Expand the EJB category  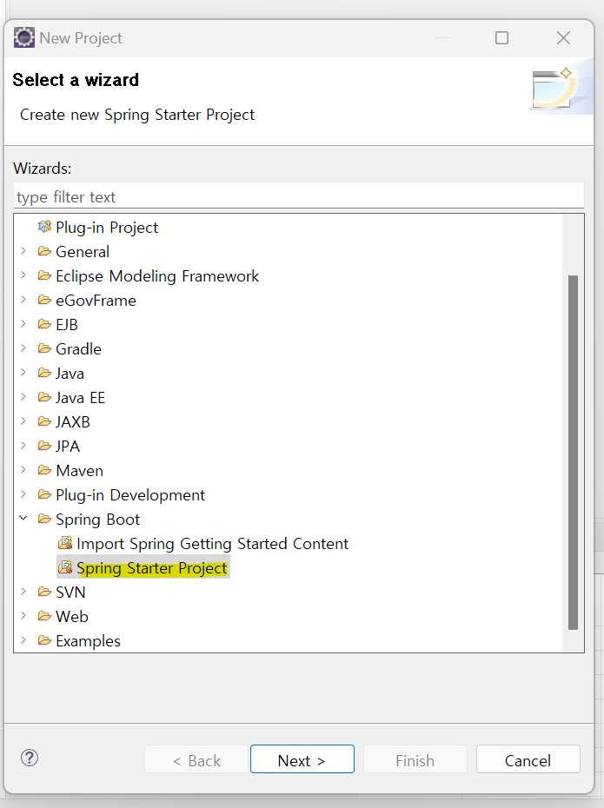(23, 323)
